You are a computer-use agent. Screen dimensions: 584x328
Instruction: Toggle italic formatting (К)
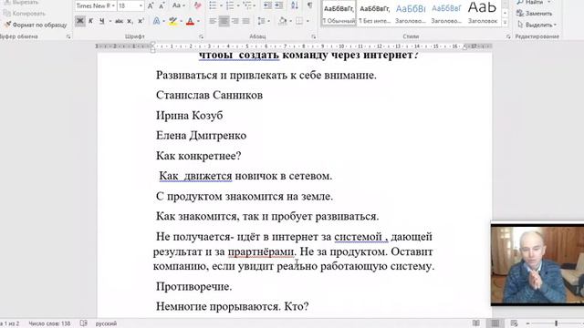tap(90, 21)
